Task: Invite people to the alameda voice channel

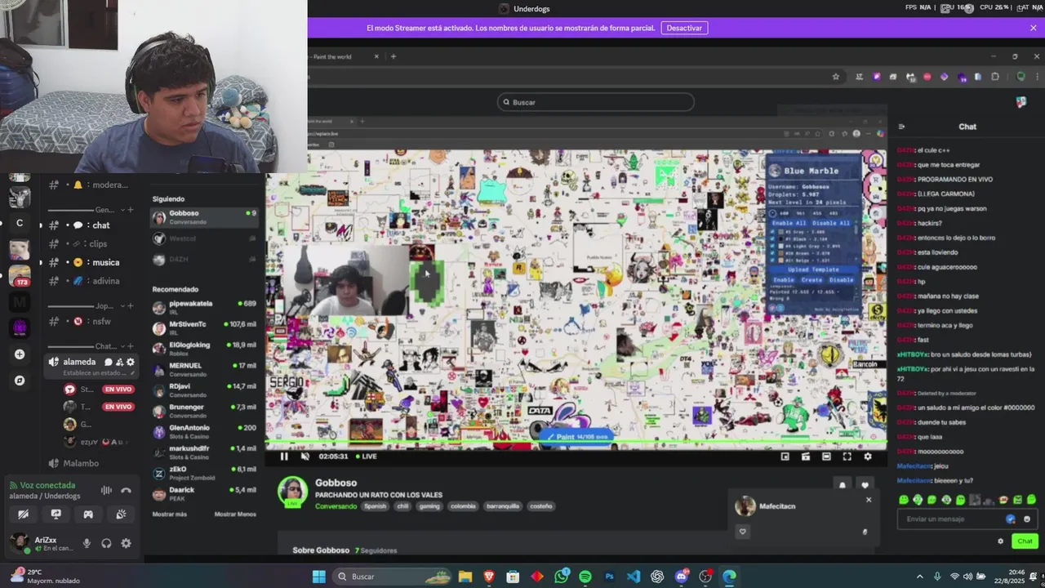Action: coord(119,362)
